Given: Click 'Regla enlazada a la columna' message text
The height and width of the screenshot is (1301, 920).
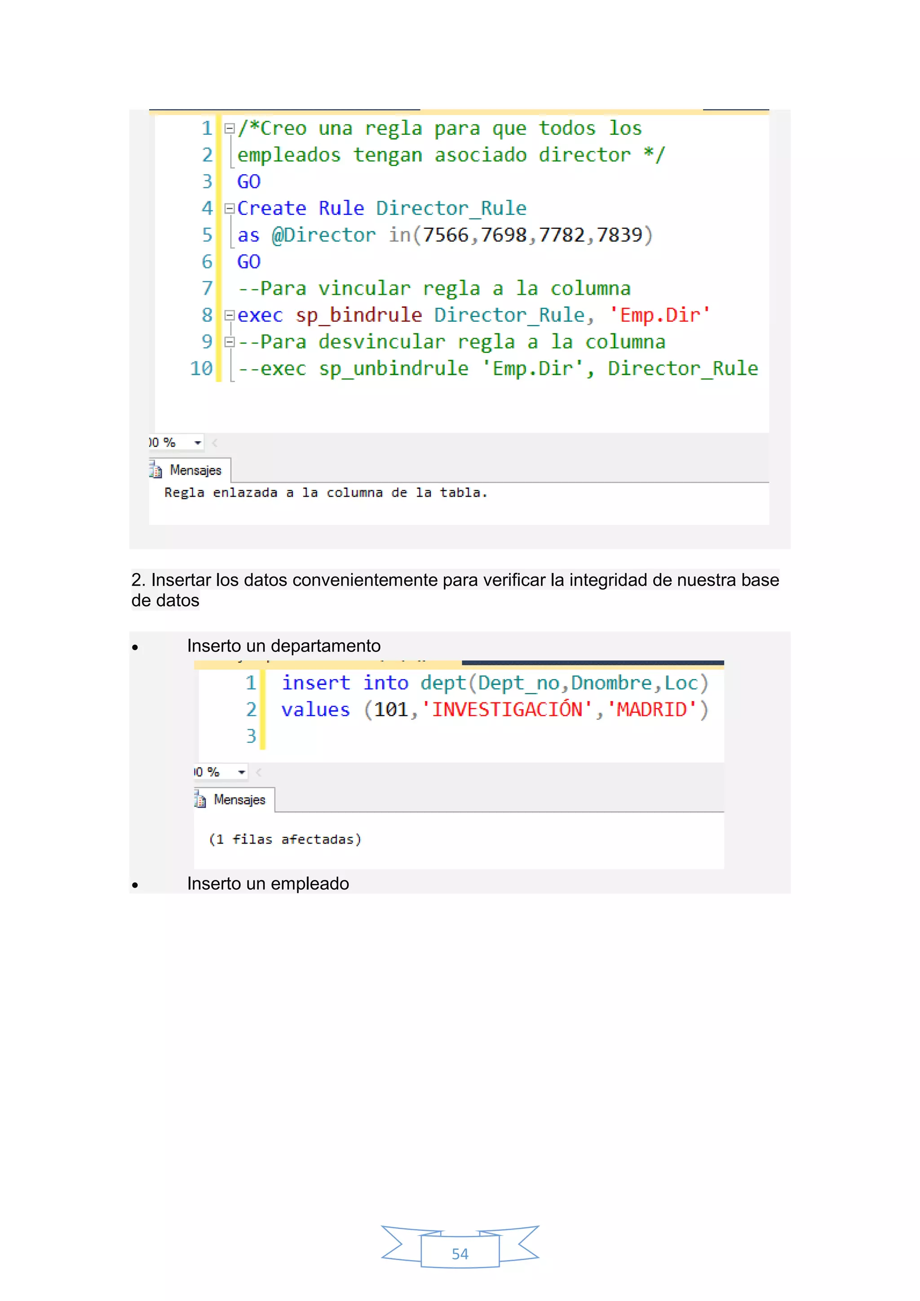Looking at the screenshot, I should 326,493.
